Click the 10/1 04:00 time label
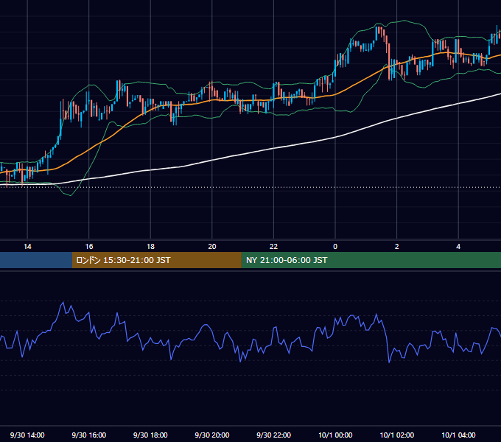Image resolution: width=501 pixels, height=442 pixels. point(458,435)
